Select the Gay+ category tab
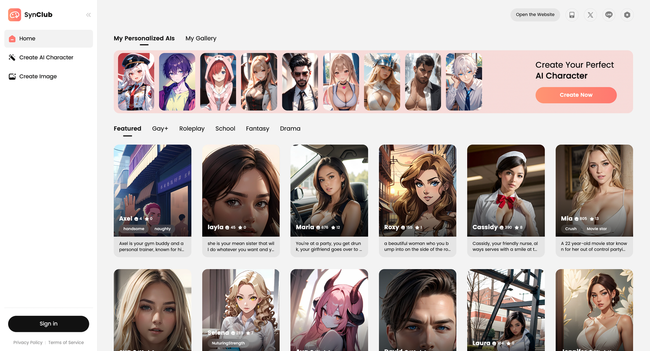Viewport: 650px width, 351px height. tap(160, 129)
